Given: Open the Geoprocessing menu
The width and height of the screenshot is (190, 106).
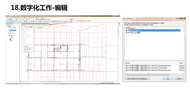Looking at the screenshot, I should (x=31, y=18).
